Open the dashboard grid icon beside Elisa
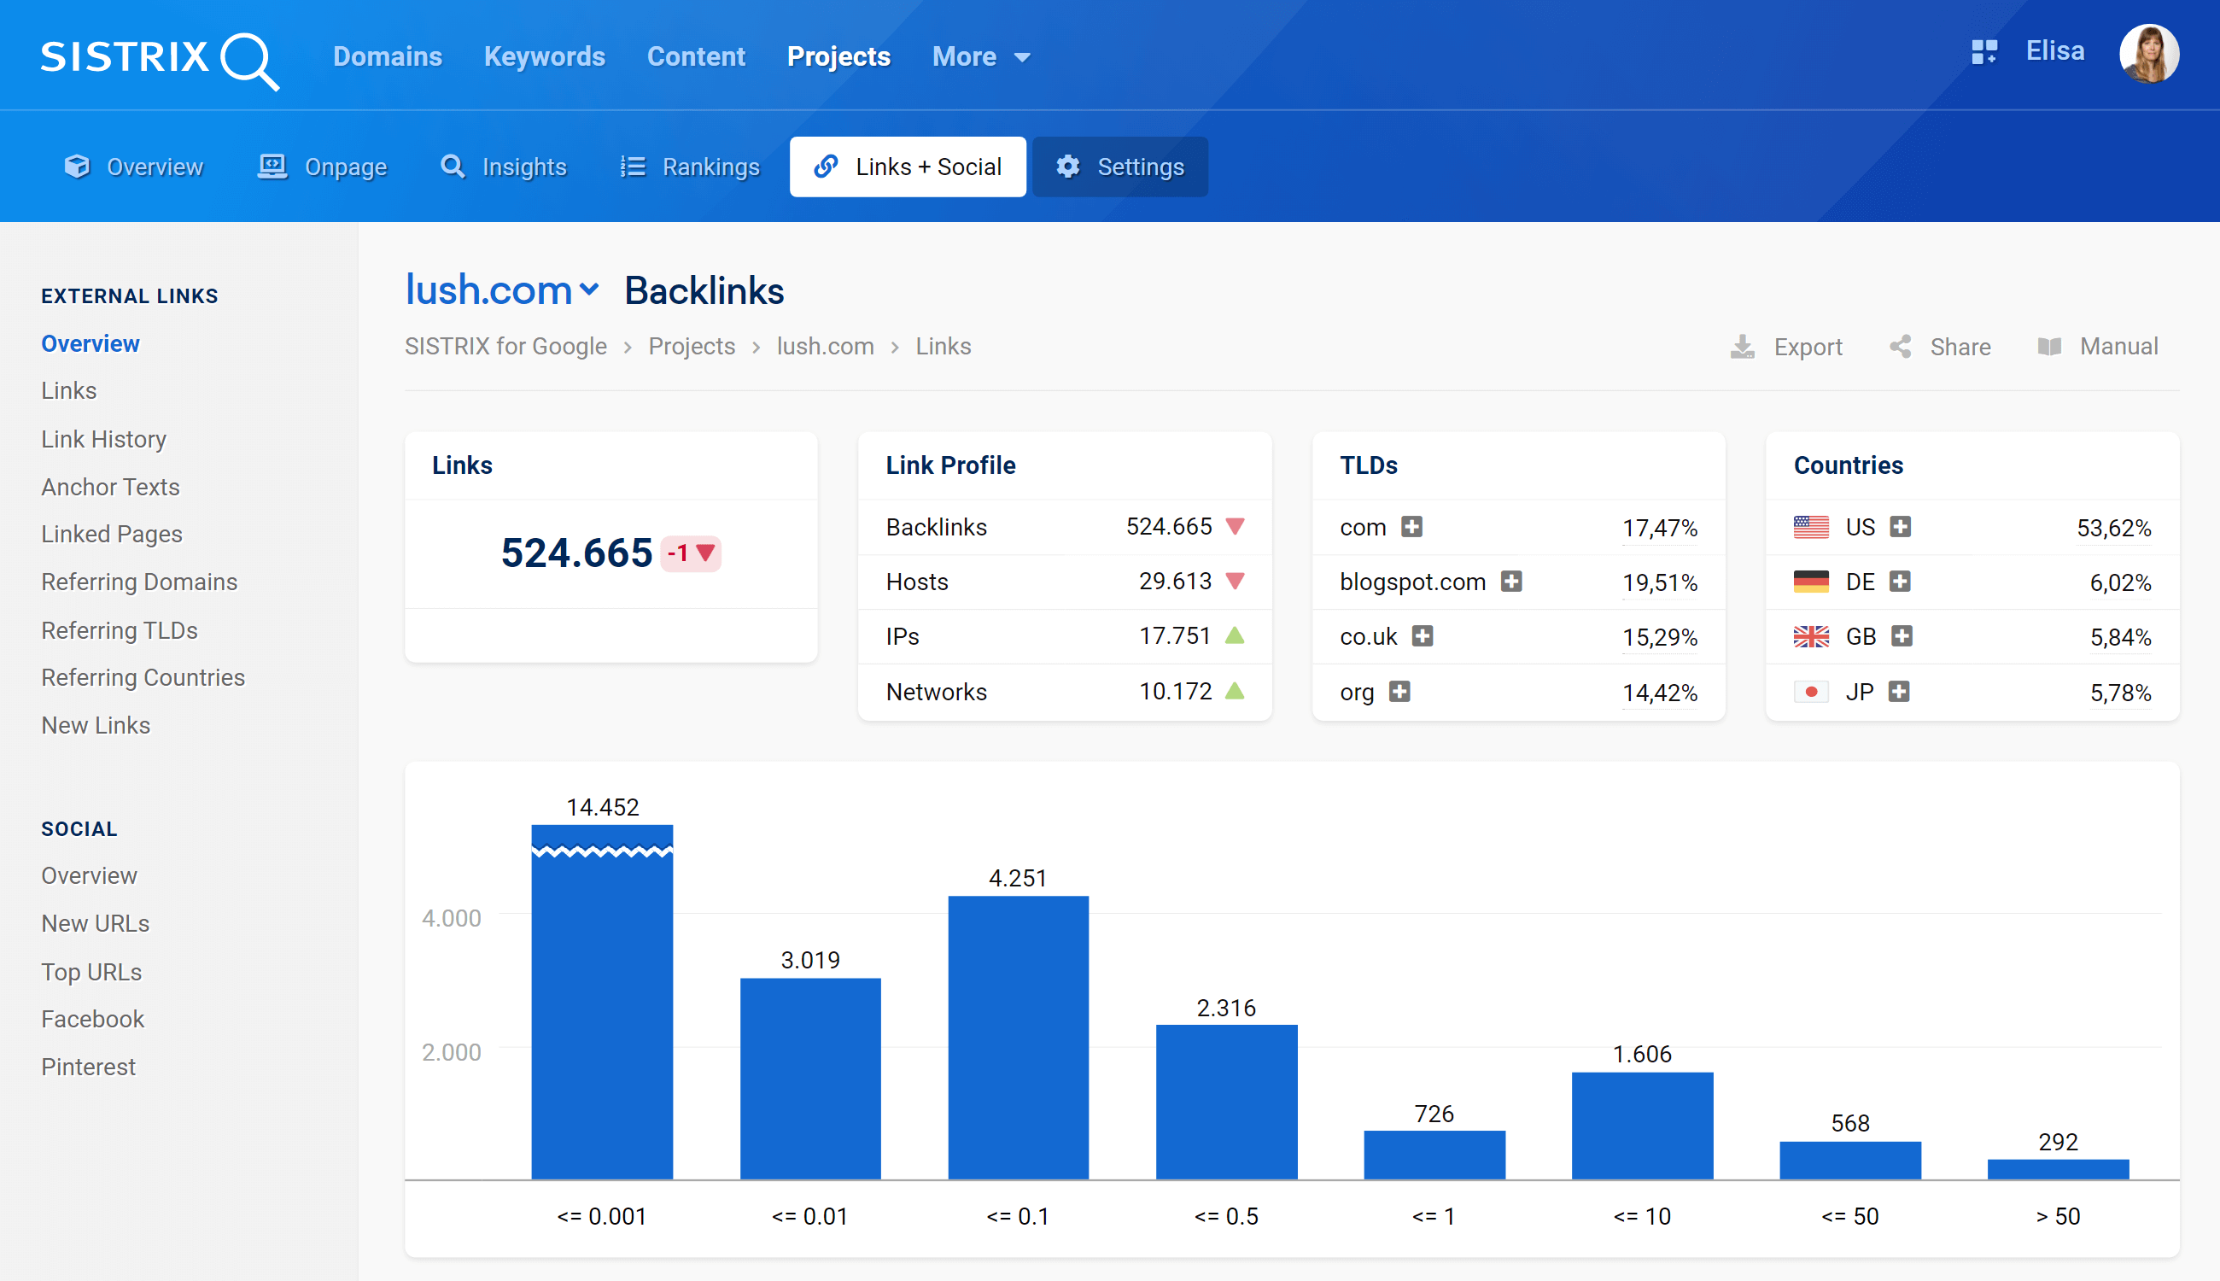The height and width of the screenshot is (1281, 2220). [1984, 52]
